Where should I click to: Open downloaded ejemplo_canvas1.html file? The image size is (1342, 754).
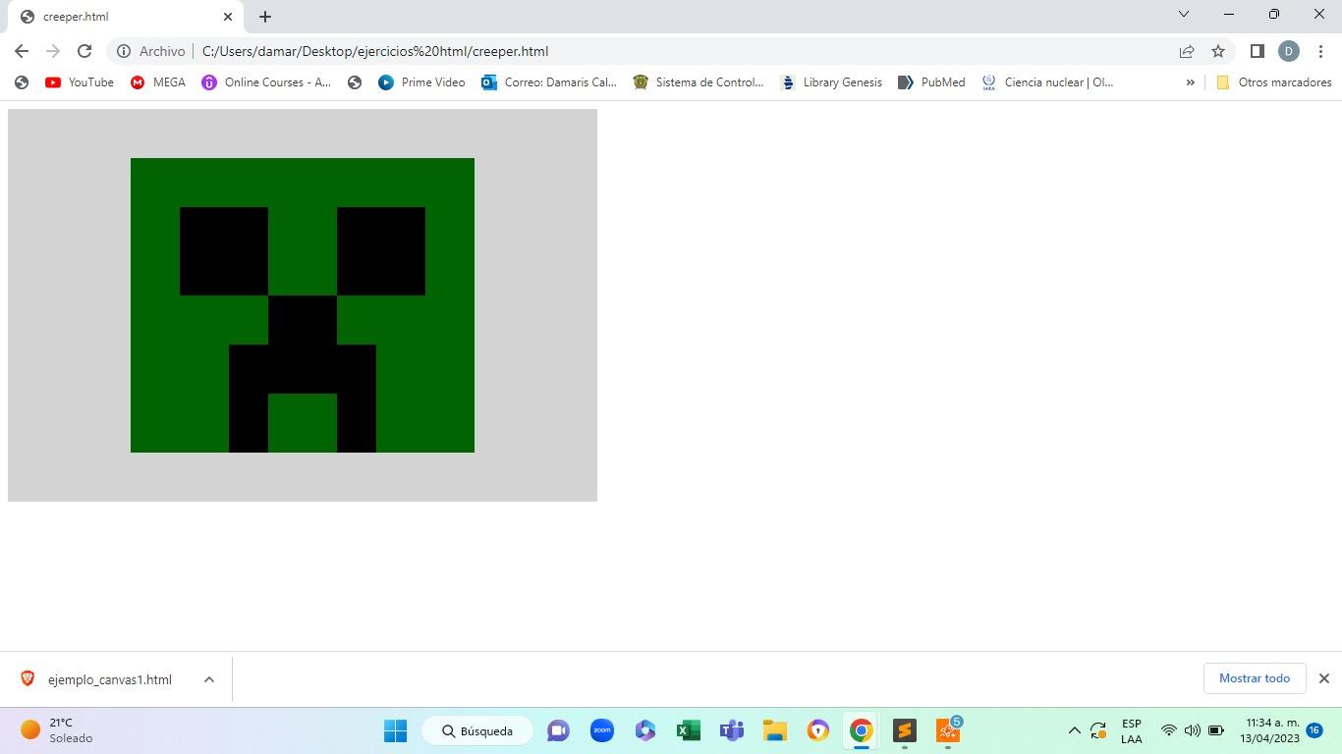109,679
